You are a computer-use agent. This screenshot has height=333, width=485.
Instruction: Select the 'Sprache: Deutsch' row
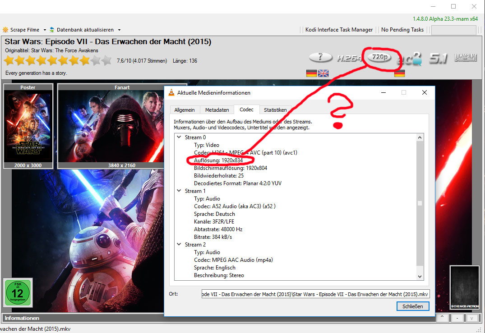click(214, 214)
